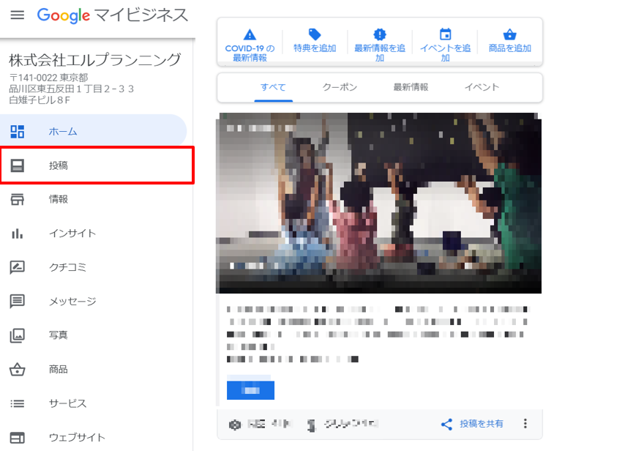Switch to the イベント tab
This screenshot has width=625, height=451.
(x=482, y=87)
